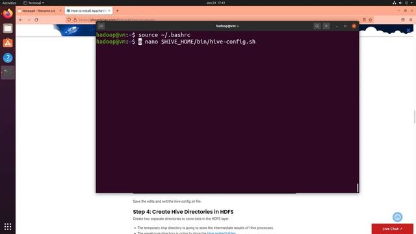Image resolution: width=416 pixels, height=234 pixels.
Task: Select the How to Install Apache tab
Action: [x=88, y=11]
